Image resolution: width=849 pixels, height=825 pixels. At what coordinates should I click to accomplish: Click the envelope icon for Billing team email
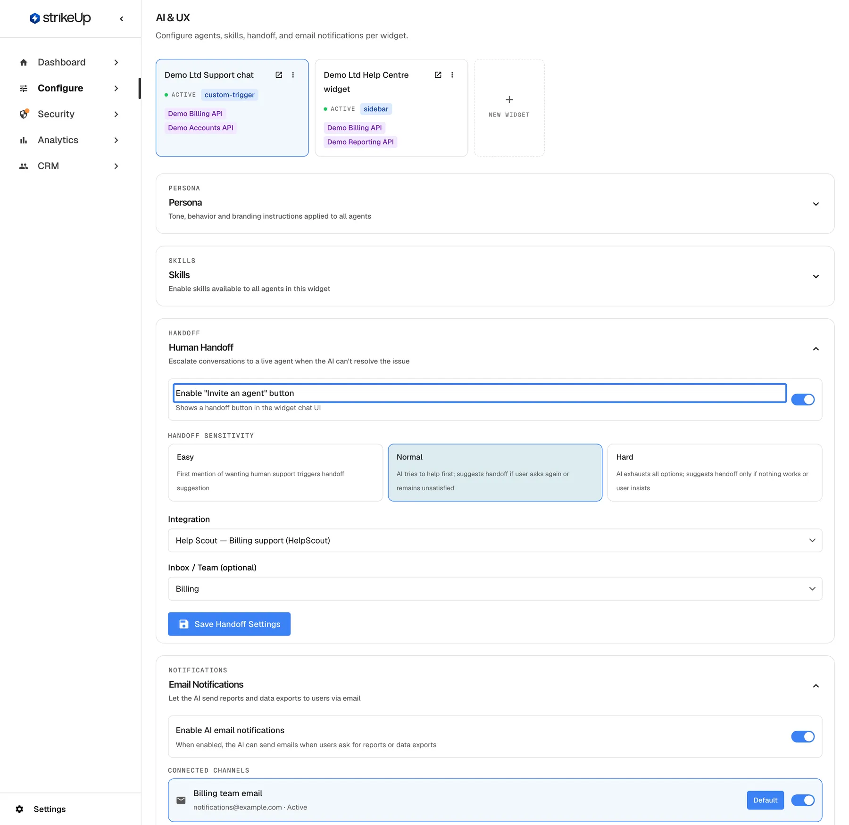(181, 800)
